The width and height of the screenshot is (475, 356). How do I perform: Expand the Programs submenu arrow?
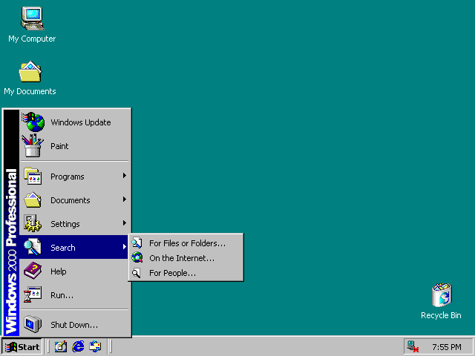click(x=124, y=176)
